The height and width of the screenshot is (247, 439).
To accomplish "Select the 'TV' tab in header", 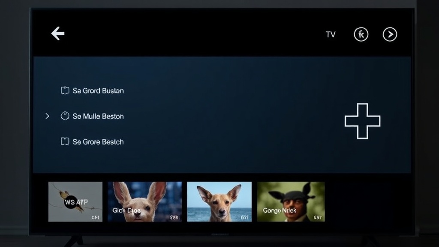I will tap(331, 34).
